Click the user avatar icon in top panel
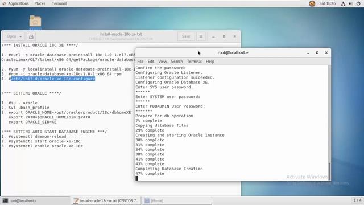 pos(312,3)
